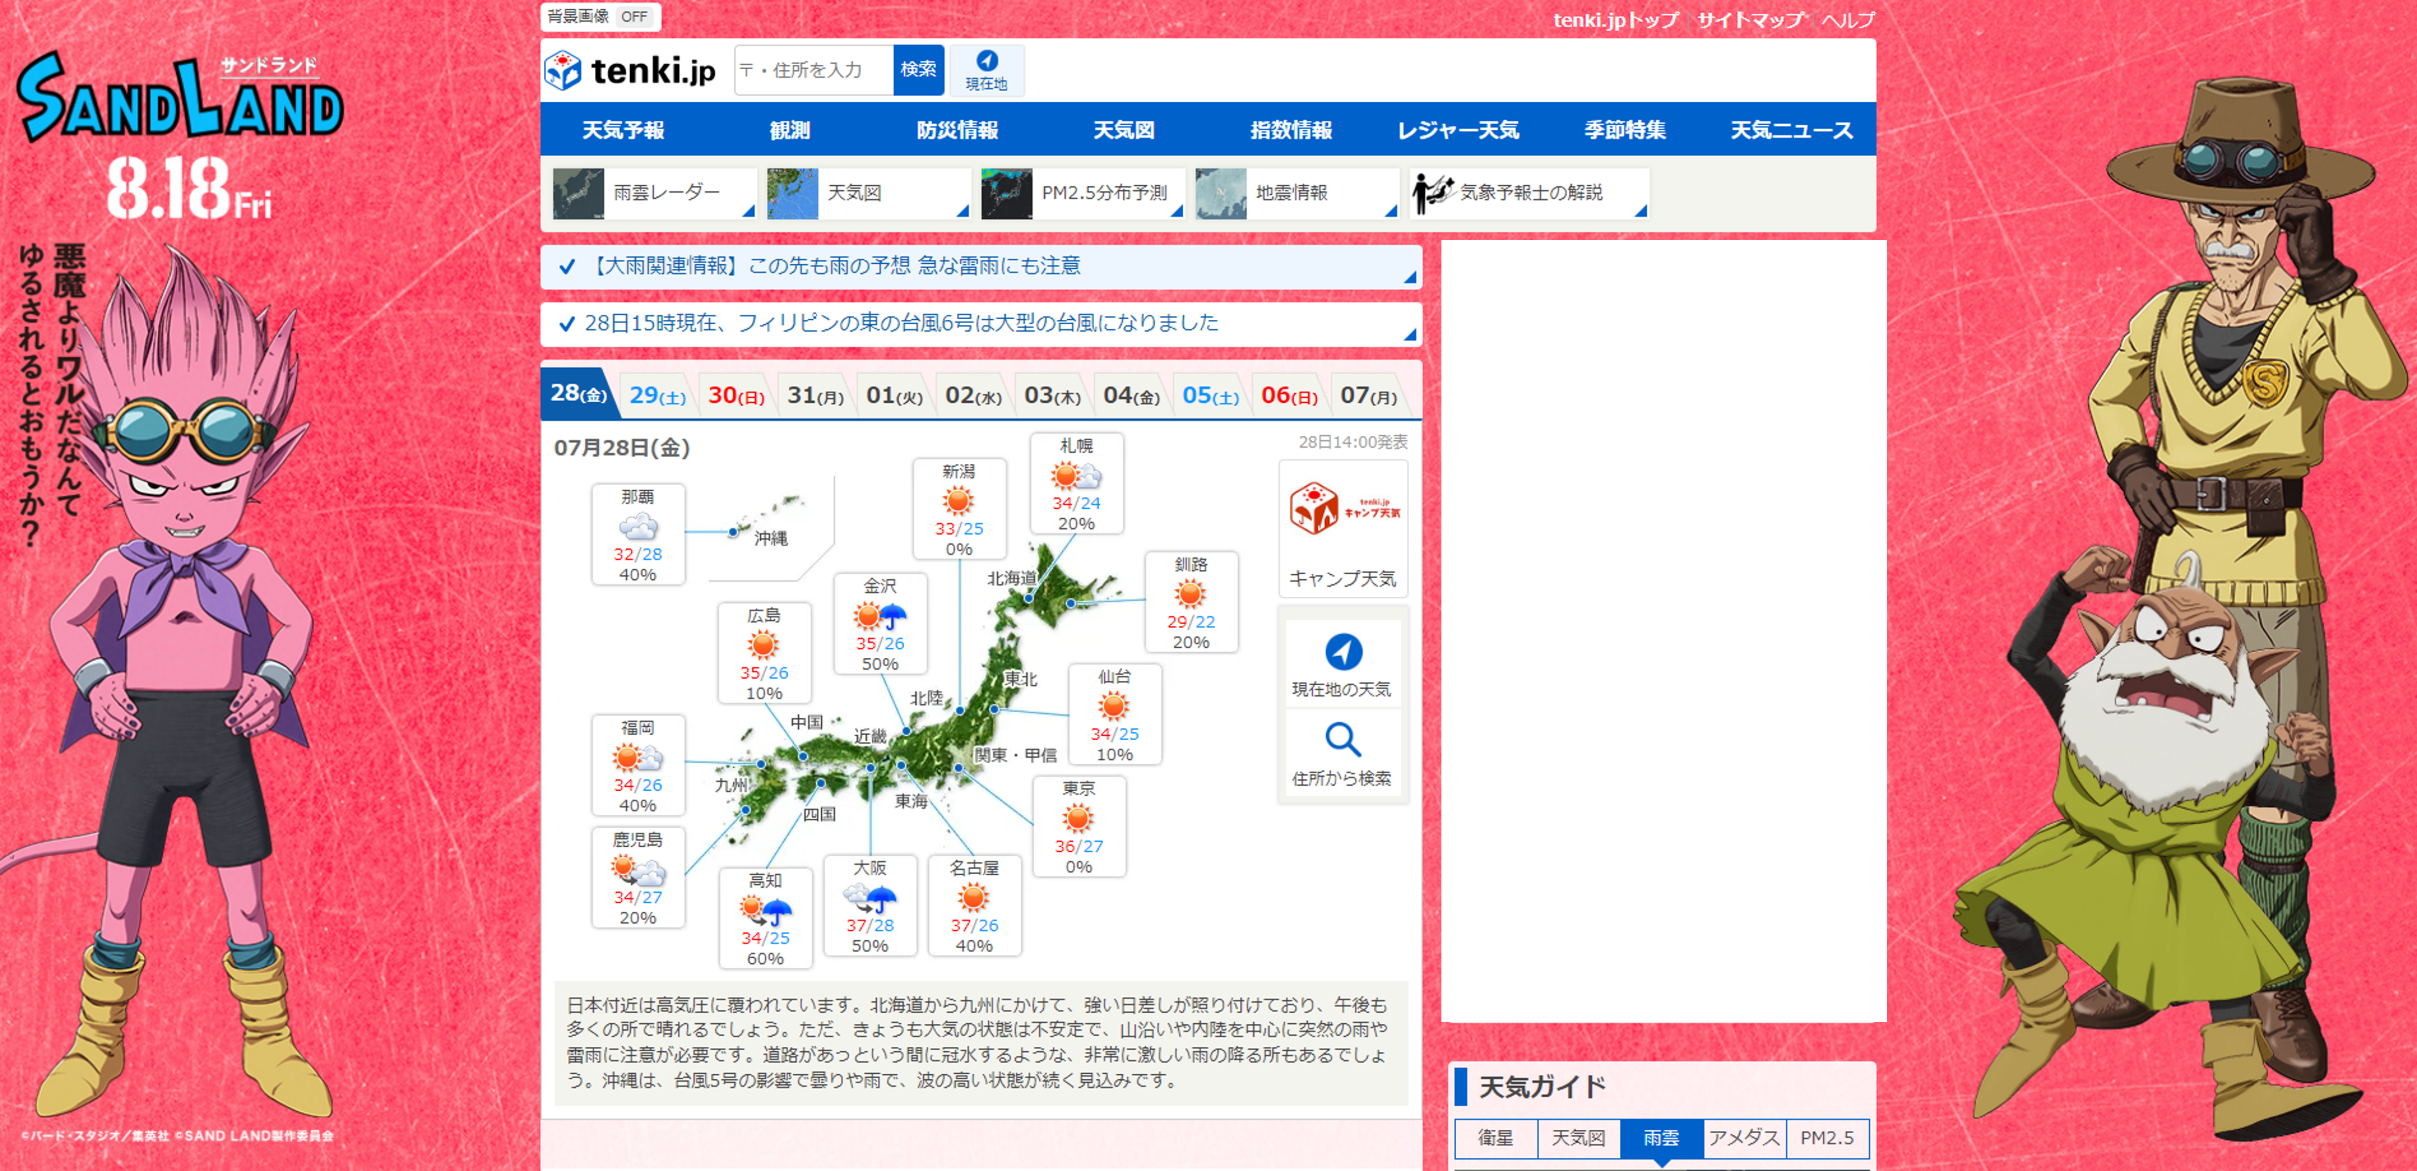Select the 東京 sun weather icon
Screen dimensions: 2417x1171
(x=1078, y=818)
